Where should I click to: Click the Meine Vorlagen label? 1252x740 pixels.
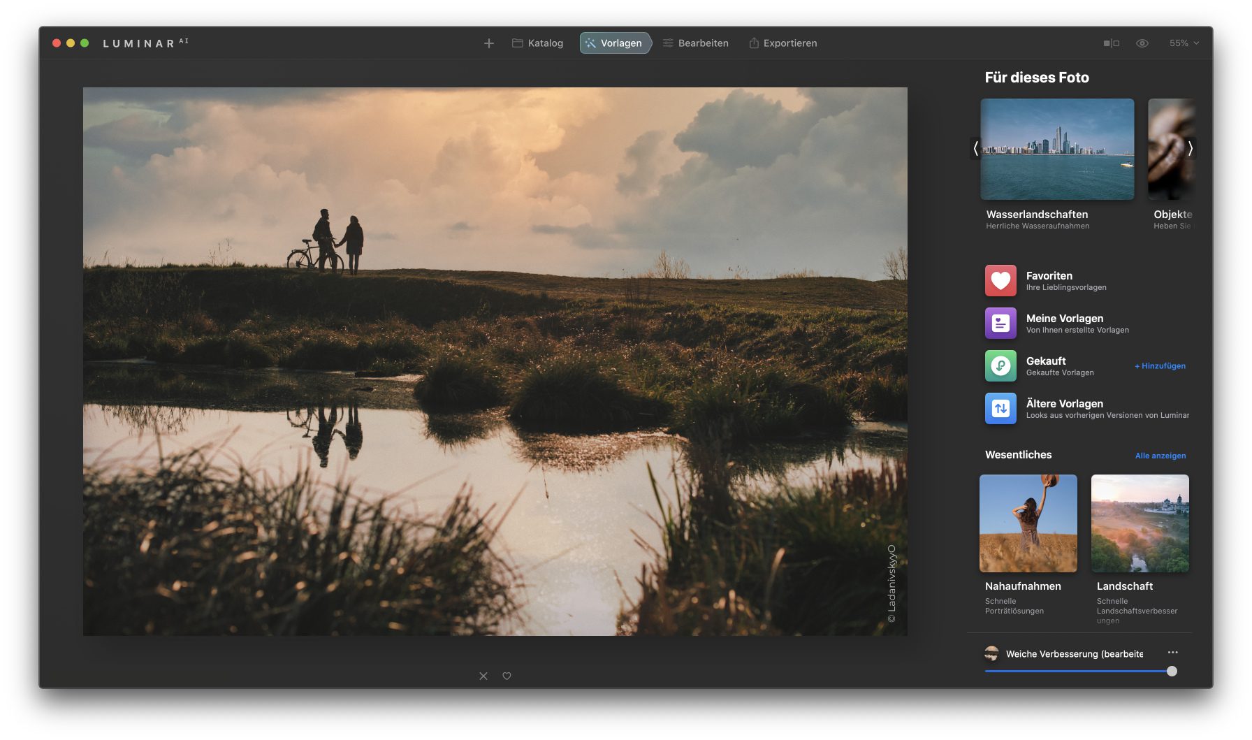pyautogui.click(x=1064, y=319)
